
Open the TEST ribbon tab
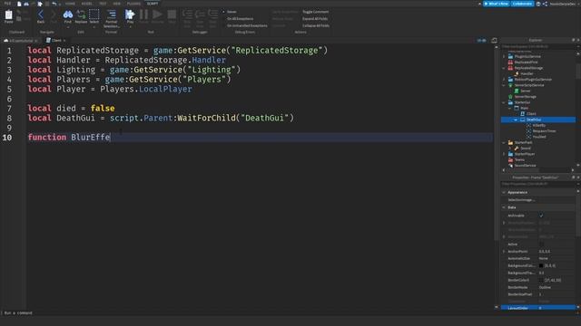pyautogui.click(x=103, y=4)
